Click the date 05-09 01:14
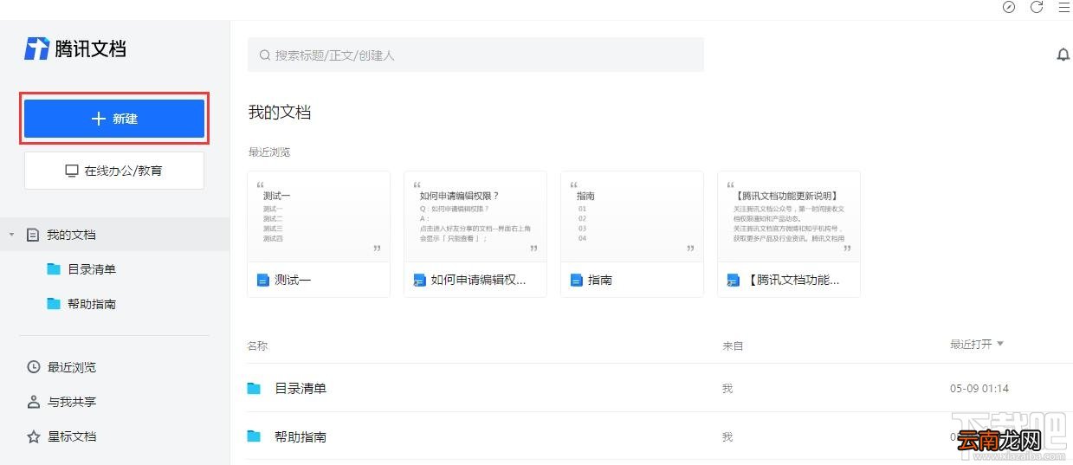 (x=979, y=388)
